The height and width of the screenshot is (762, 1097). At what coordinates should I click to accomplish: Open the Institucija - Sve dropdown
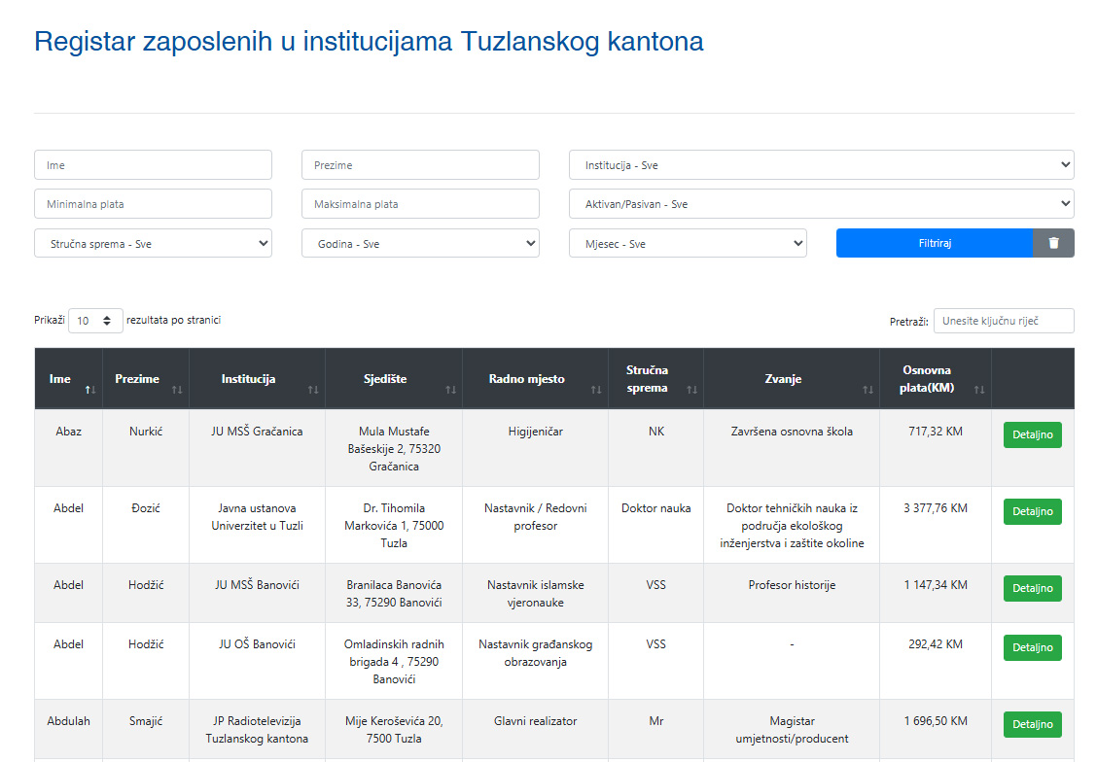point(821,164)
